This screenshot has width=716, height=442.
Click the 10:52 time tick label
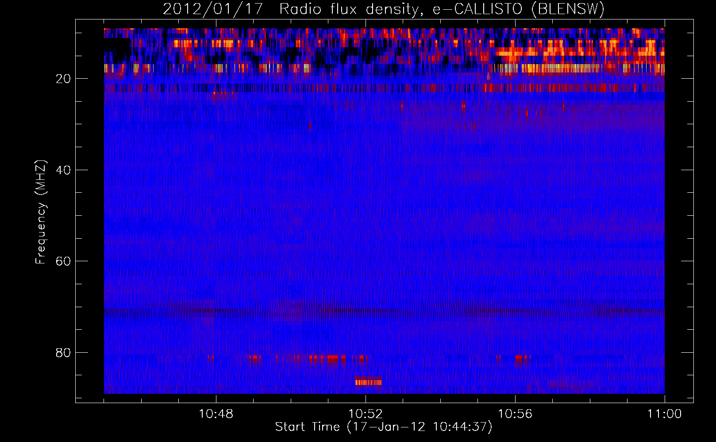[366, 414]
